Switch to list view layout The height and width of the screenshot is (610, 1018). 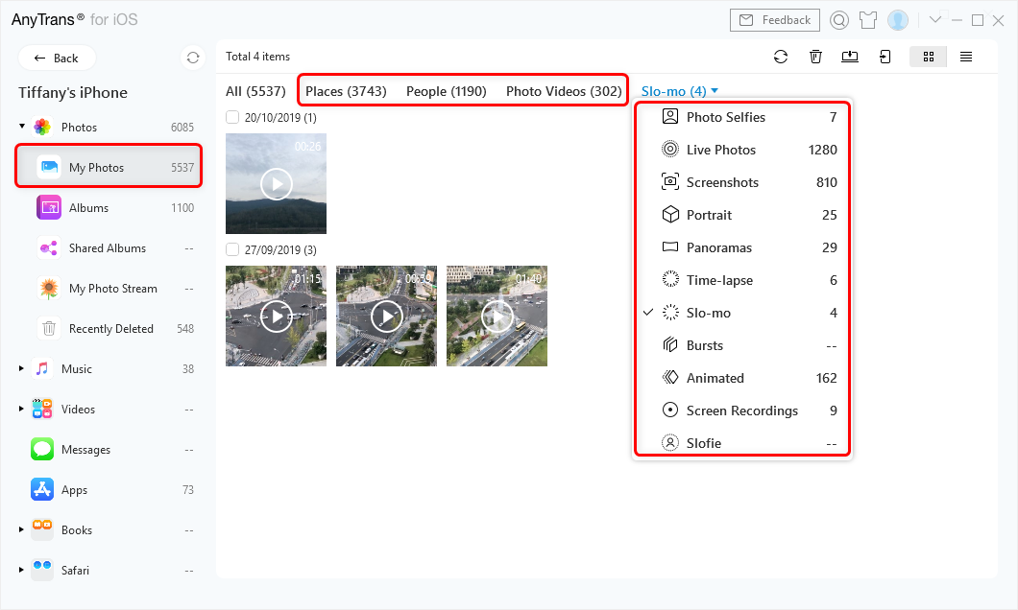point(965,57)
